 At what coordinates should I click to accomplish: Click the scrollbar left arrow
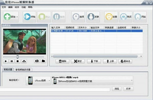tap(52, 56)
